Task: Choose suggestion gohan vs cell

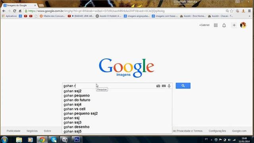Action: click(117, 109)
